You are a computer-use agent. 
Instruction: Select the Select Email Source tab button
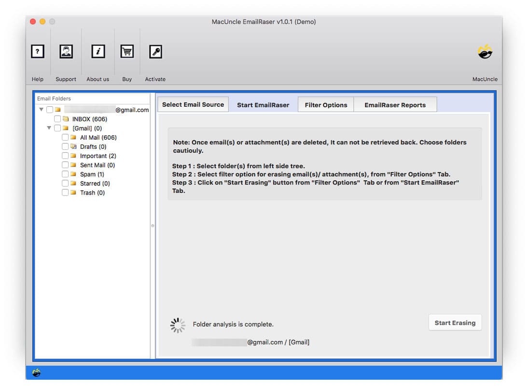pyautogui.click(x=193, y=104)
